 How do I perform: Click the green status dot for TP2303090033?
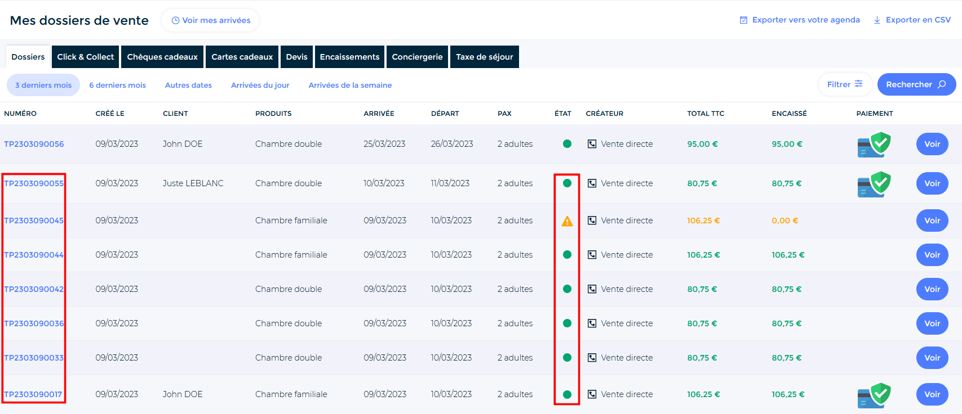point(567,358)
